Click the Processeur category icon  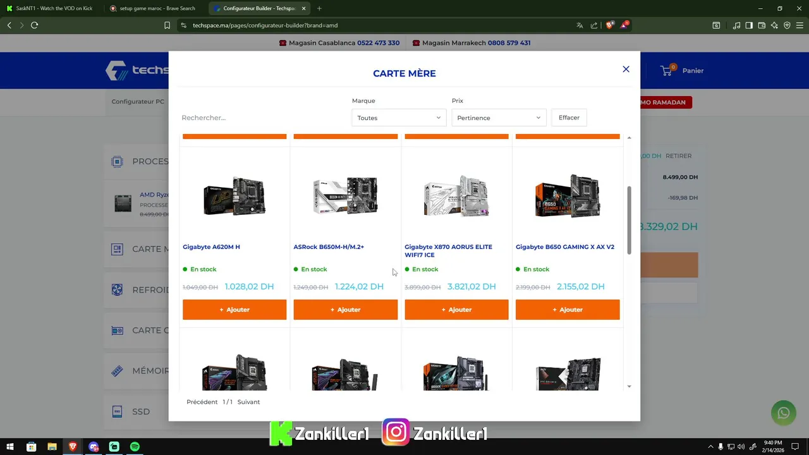117,162
